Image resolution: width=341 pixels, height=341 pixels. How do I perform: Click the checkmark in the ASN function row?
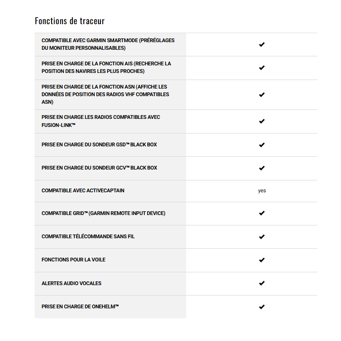[261, 95]
